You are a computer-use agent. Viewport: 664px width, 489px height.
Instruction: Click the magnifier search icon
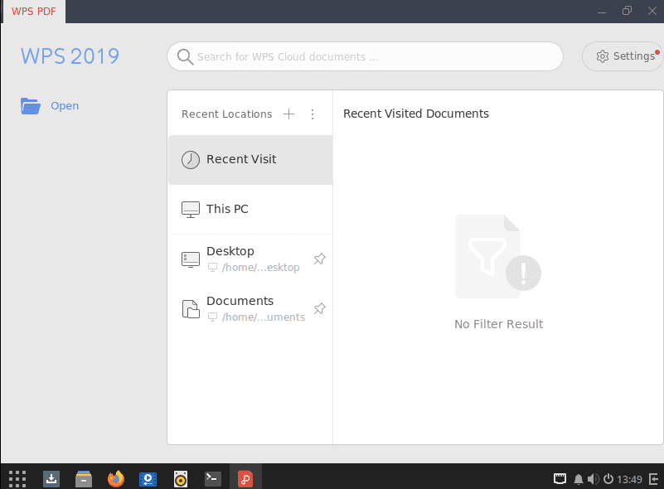(185, 57)
